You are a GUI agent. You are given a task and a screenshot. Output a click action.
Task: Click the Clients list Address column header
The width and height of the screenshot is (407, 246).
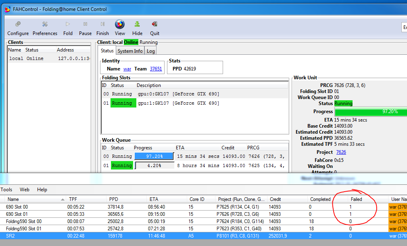(73, 50)
